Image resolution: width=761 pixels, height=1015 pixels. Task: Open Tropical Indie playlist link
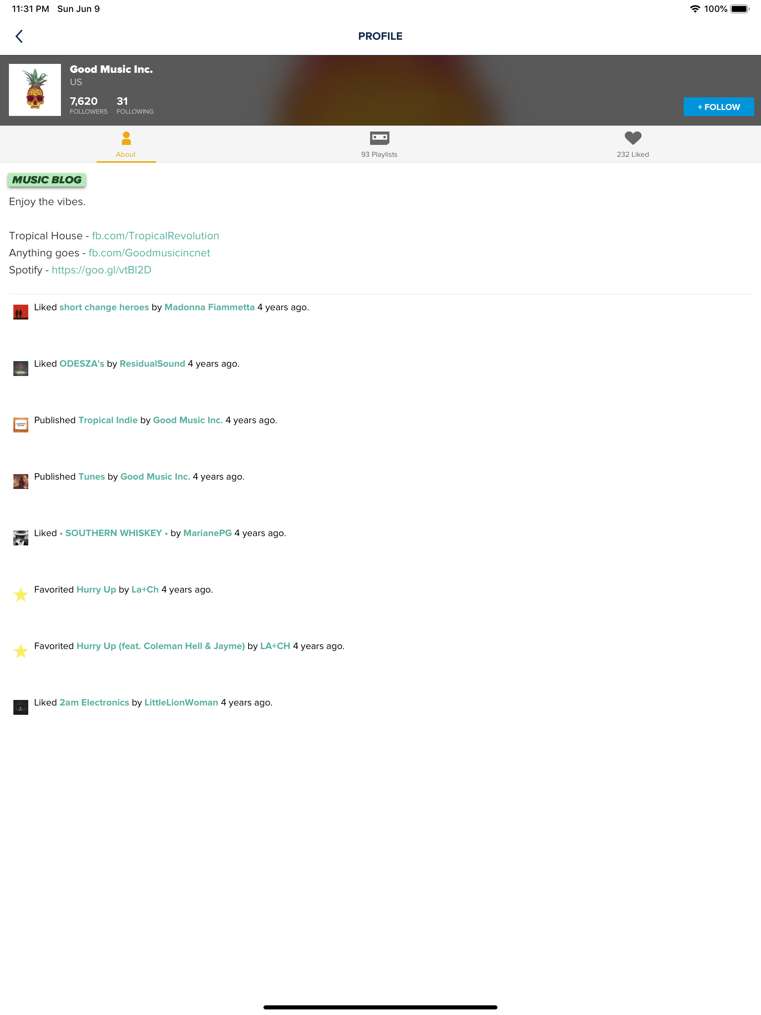coord(108,420)
